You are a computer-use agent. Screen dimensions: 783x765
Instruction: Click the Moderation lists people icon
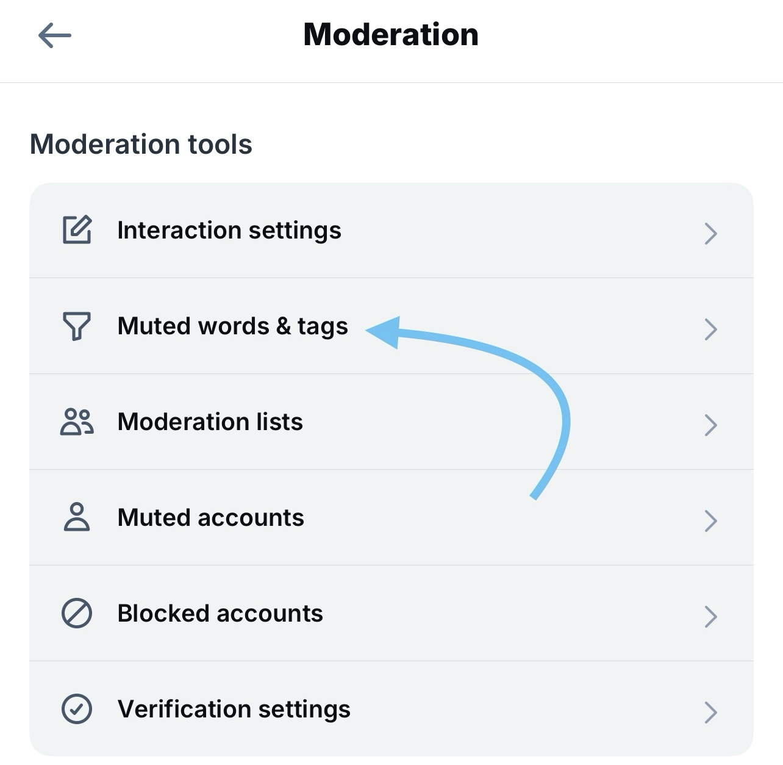click(x=77, y=422)
